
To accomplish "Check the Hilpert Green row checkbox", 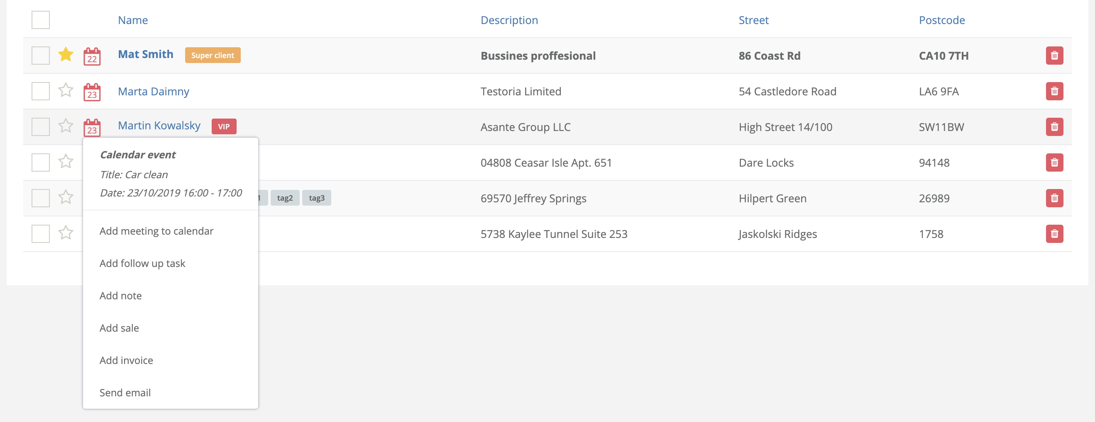I will pyautogui.click(x=41, y=198).
